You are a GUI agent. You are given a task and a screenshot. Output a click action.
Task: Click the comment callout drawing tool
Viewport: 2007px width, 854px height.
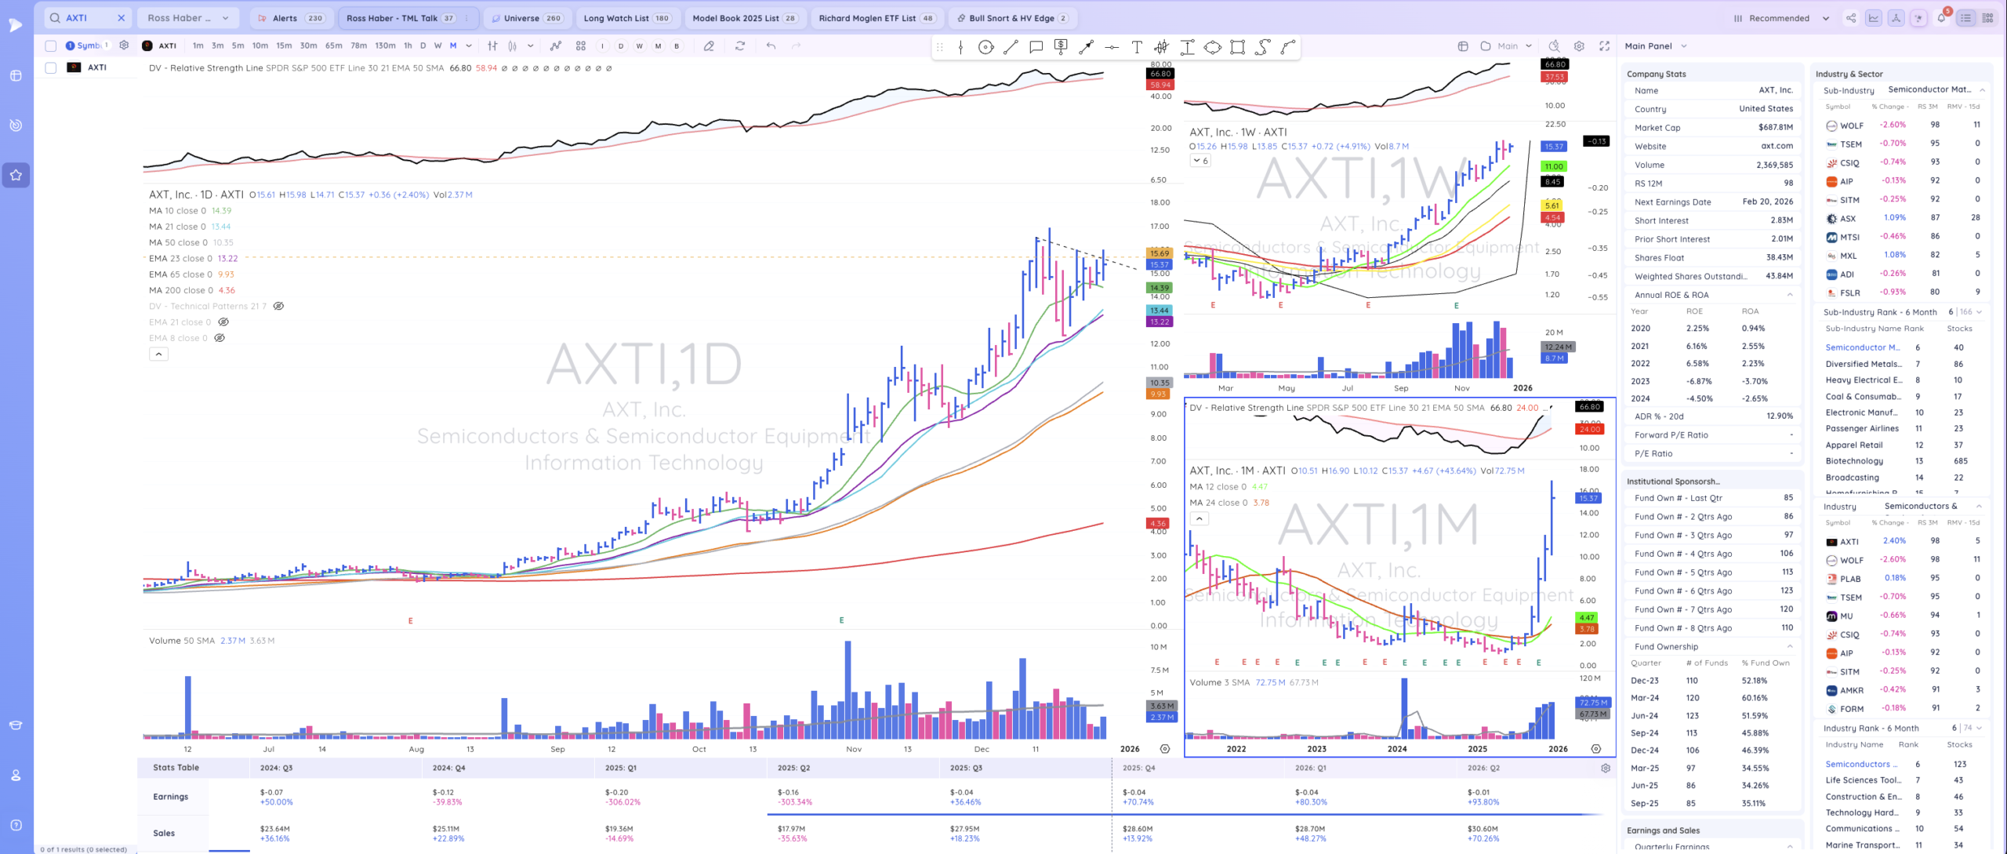[x=1036, y=47]
